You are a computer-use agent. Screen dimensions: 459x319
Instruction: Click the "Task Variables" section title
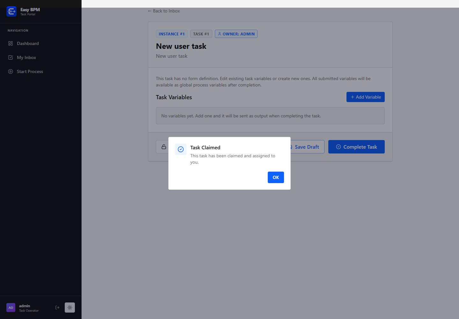coord(174,97)
